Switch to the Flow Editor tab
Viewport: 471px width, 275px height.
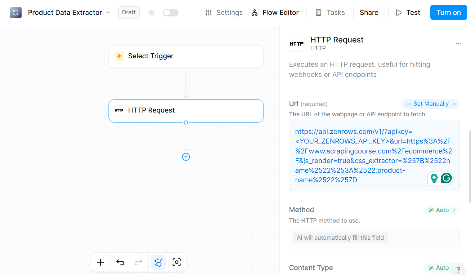[275, 12]
